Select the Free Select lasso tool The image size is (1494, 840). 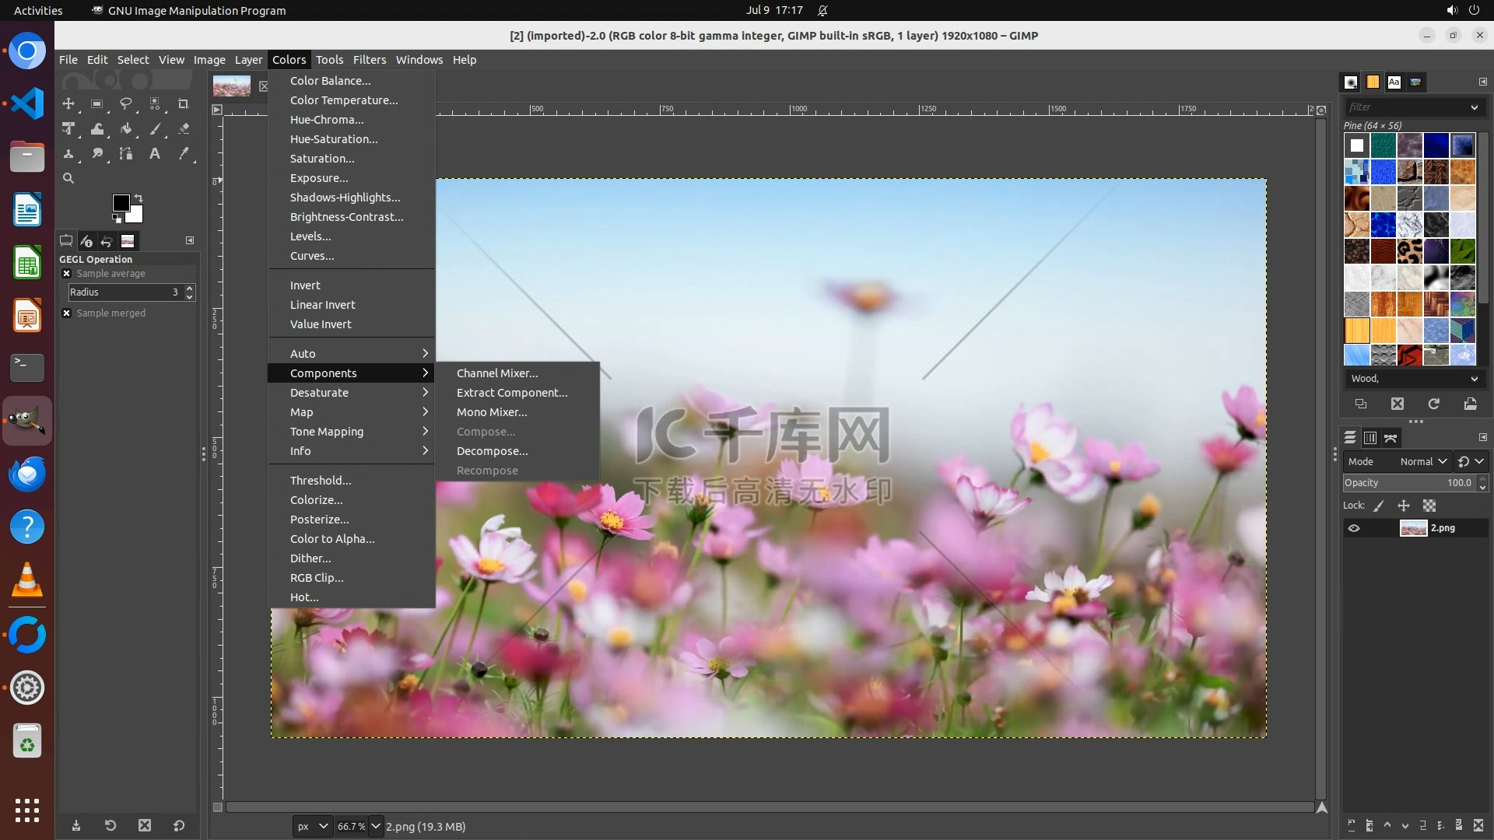125,103
